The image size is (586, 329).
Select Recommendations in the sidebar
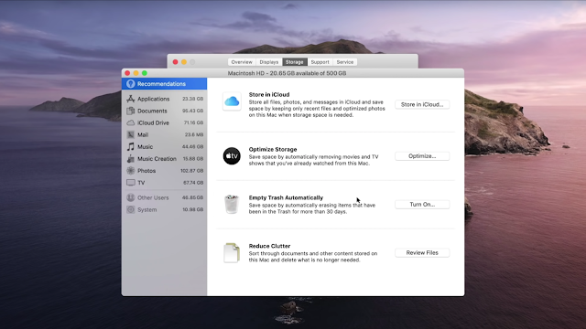pos(164,83)
